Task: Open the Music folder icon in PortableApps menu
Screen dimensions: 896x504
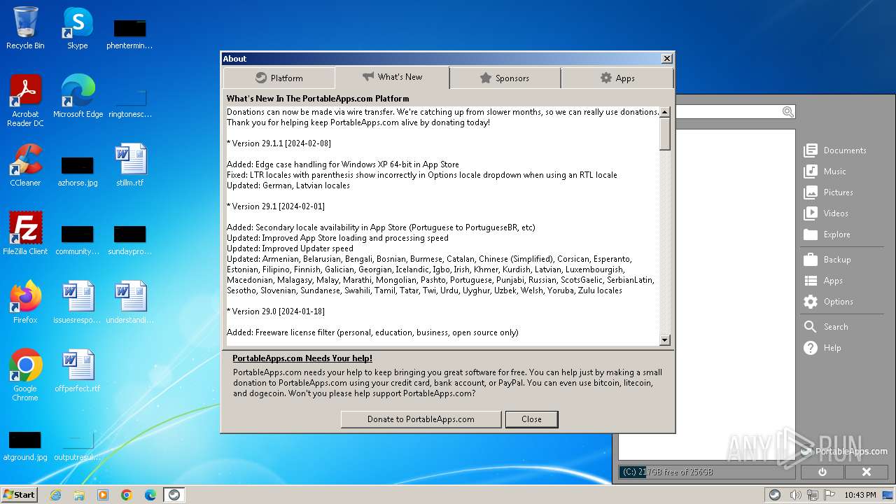Action: pyautogui.click(x=811, y=171)
